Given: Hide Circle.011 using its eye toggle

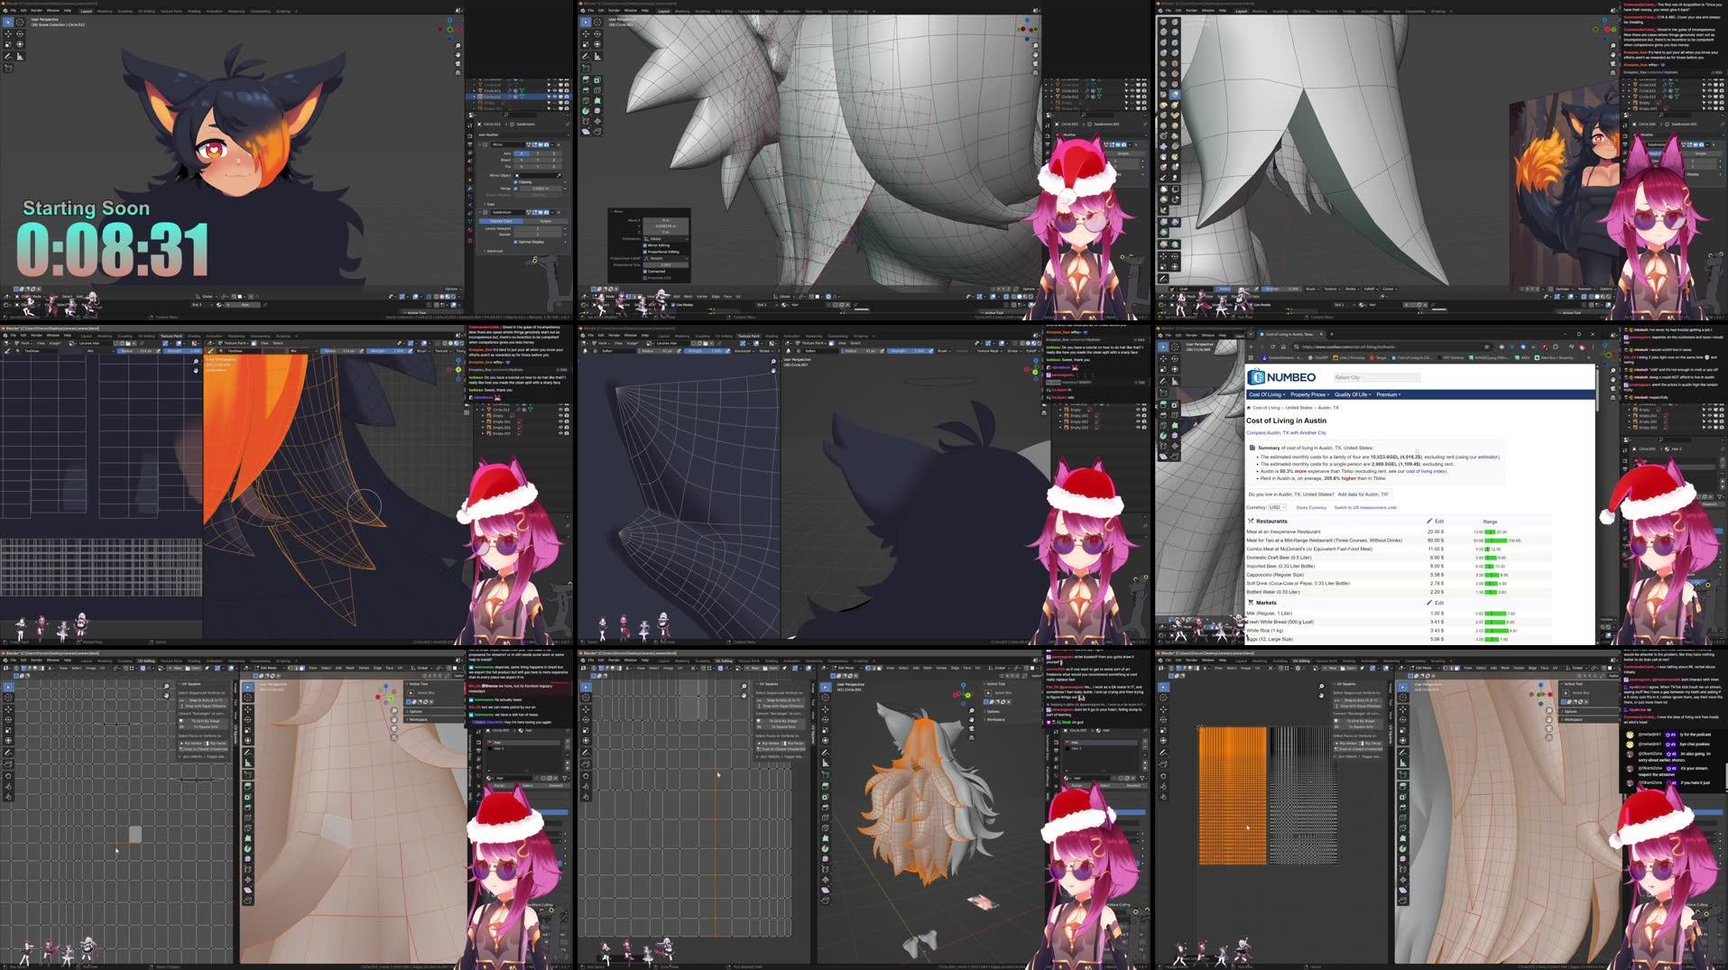Looking at the screenshot, I should tap(556, 90).
